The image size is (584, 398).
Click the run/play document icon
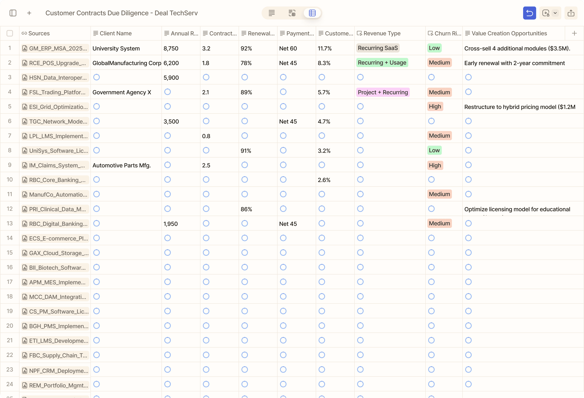pyautogui.click(x=545, y=13)
